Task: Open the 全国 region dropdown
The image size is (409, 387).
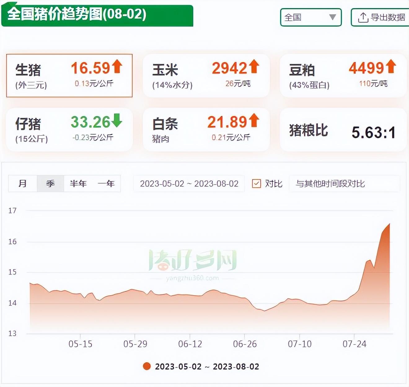Action: 311,17
